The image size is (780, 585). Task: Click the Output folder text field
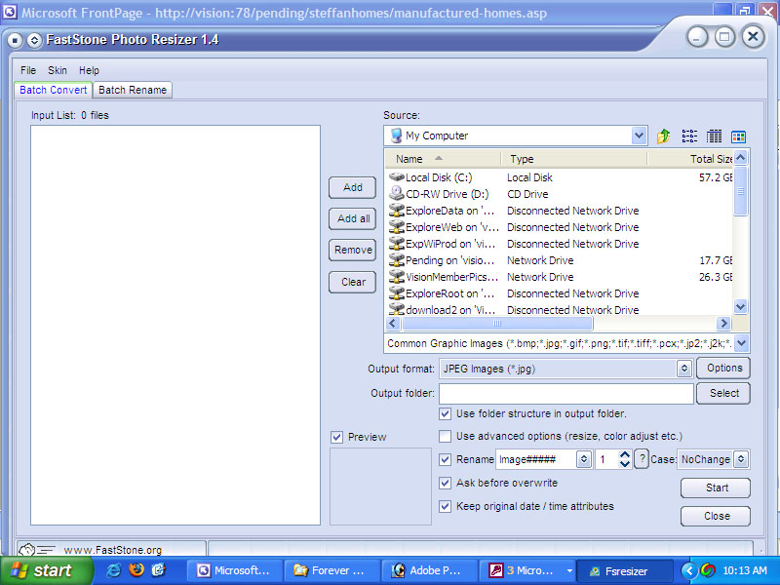coord(565,393)
